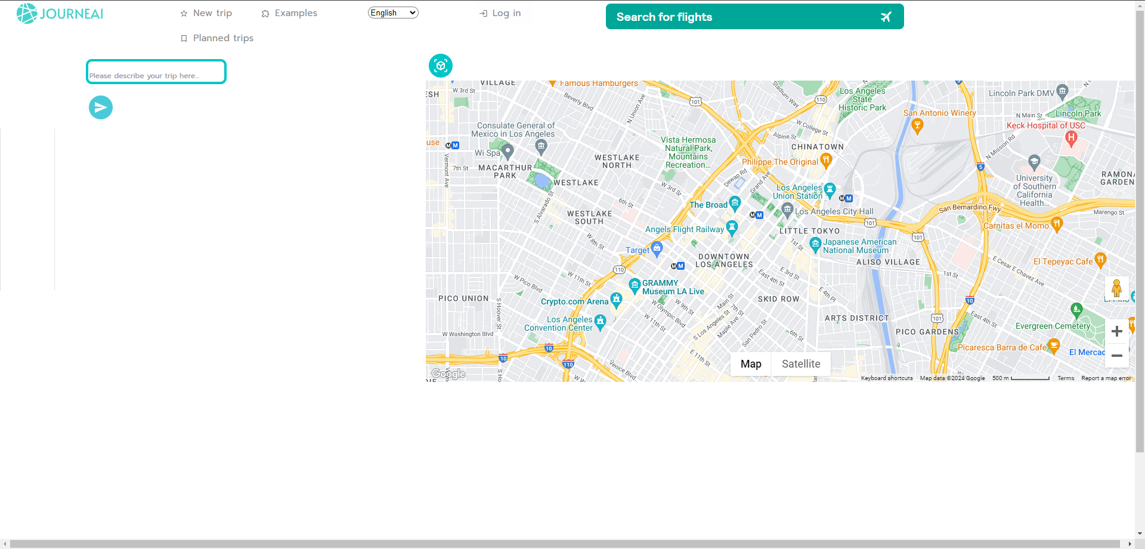The width and height of the screenshot is (1145, 549).
Task: Click the Crypto.com Arena map pin
Action: coord(616,299)
